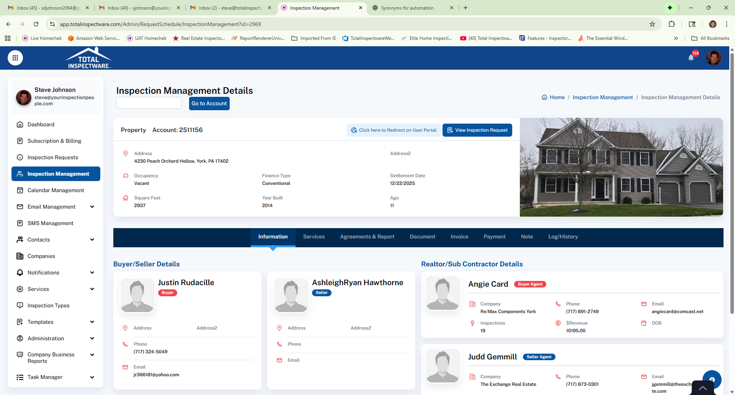The width and height of the screenshot is (735, 395).
Task: Open the Agreements & Report tab
Action: (367, 237)
